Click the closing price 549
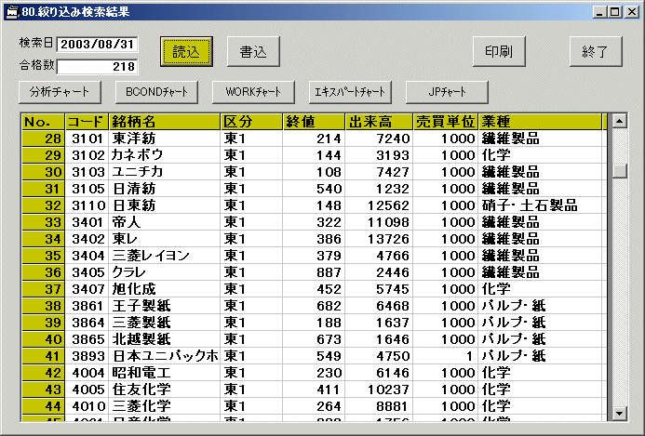 click(x=314, y=356)
